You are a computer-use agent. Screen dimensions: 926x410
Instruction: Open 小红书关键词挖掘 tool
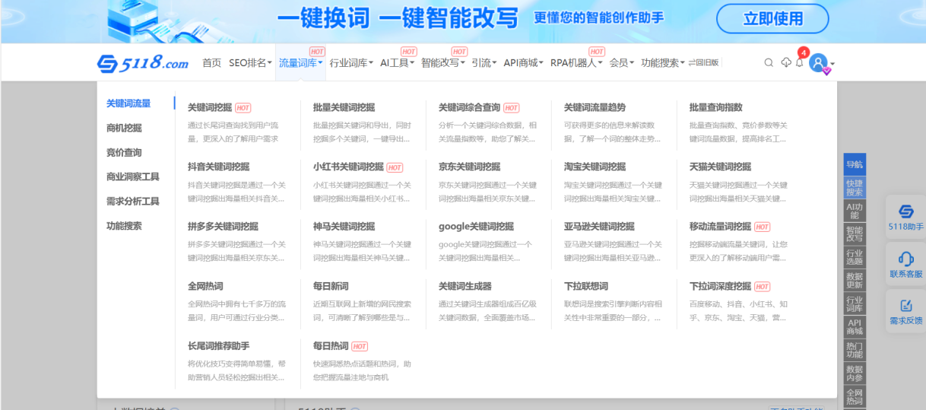(x=348, y=167)
